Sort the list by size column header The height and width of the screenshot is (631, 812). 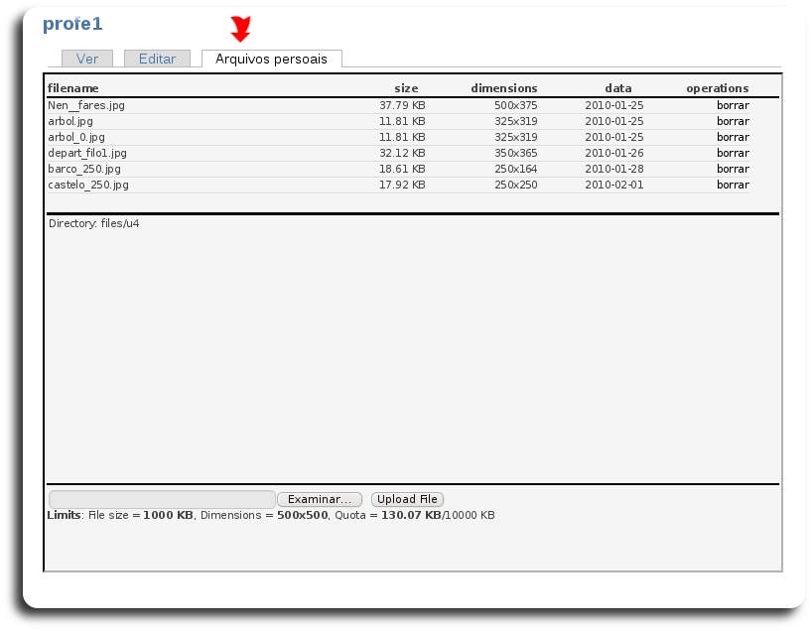[x=406, y=88]
